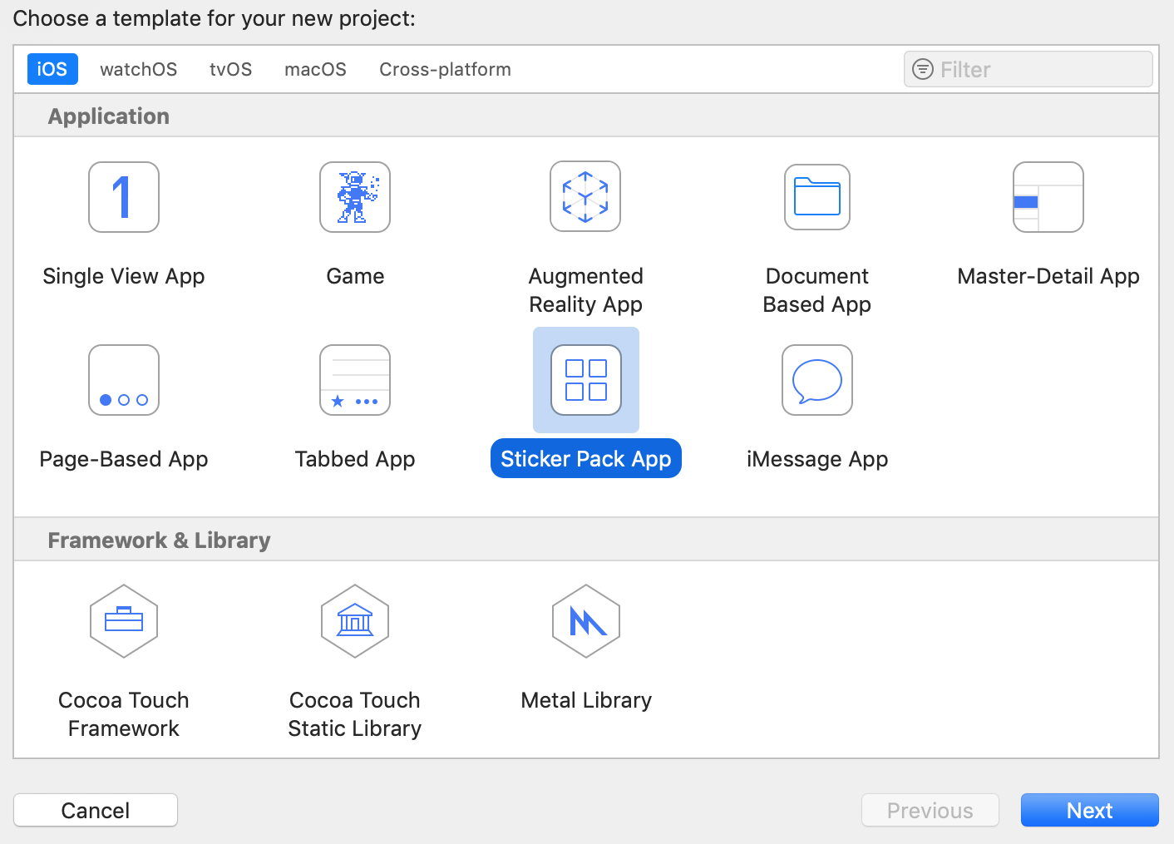Image resolution: width=1174 pixels, height=844 pixels.
Task: Click the Sticker Pack App grid icon
Action: [x=586, y=380]
